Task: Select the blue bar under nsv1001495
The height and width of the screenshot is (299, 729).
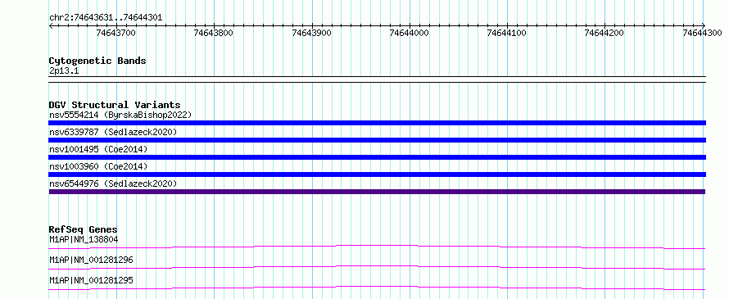Action: 377,157
